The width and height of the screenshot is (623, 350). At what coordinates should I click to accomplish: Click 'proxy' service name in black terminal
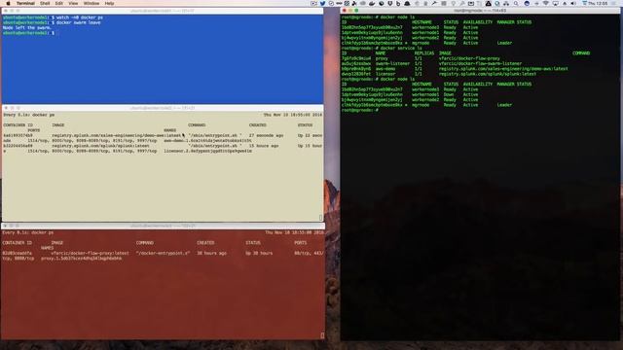pyautogui.click(x=382, y=58)
